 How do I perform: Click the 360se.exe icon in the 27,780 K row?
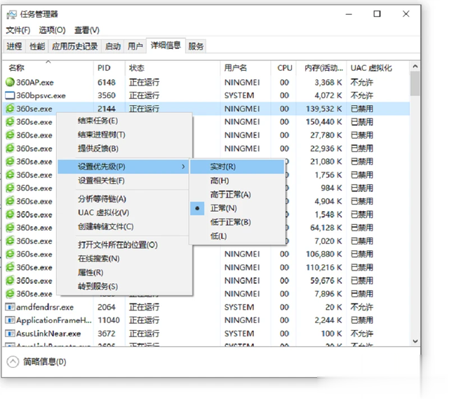pyautogui.click(x=10, y=135)
